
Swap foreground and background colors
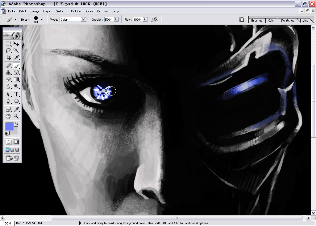point(17,124)
